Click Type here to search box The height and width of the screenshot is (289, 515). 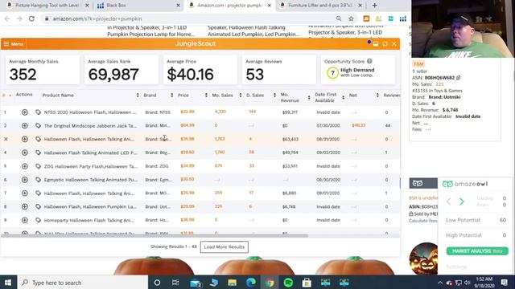point(83,283)
